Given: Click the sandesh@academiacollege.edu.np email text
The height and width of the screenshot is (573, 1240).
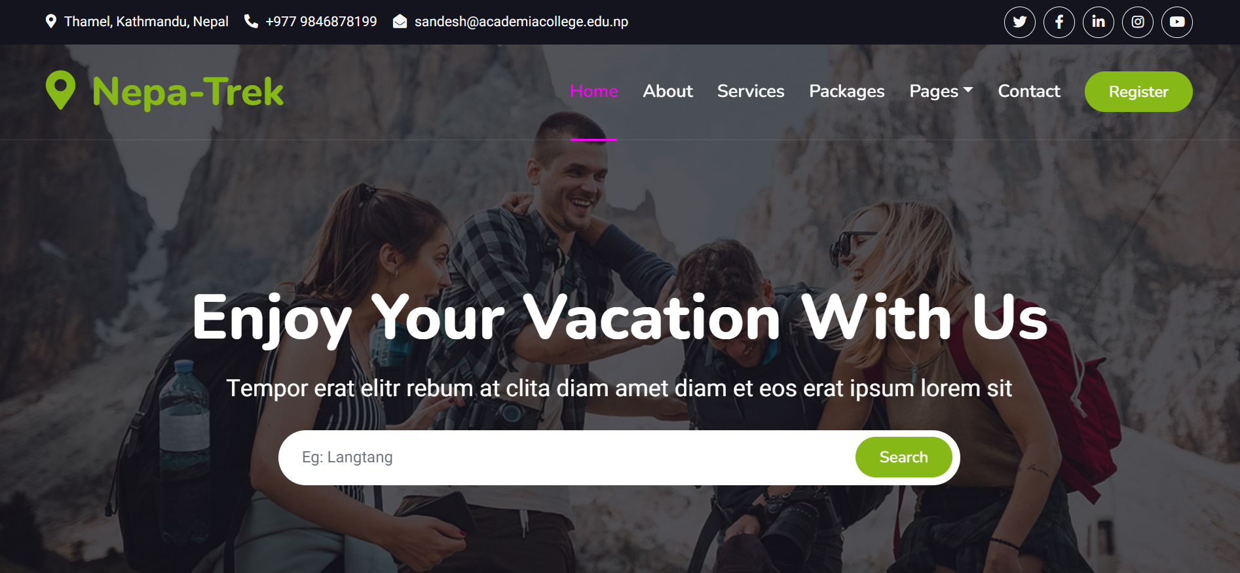Looking at the screenshot, I should [521, 22].
